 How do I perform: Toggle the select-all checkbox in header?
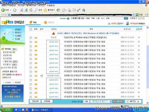[x=31, y=29]
